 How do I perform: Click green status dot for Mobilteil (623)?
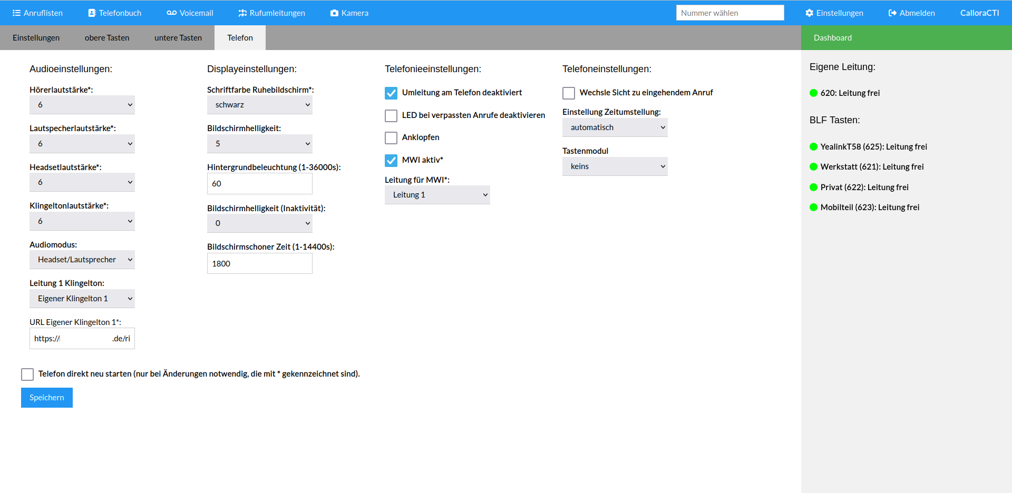[813, 208]
